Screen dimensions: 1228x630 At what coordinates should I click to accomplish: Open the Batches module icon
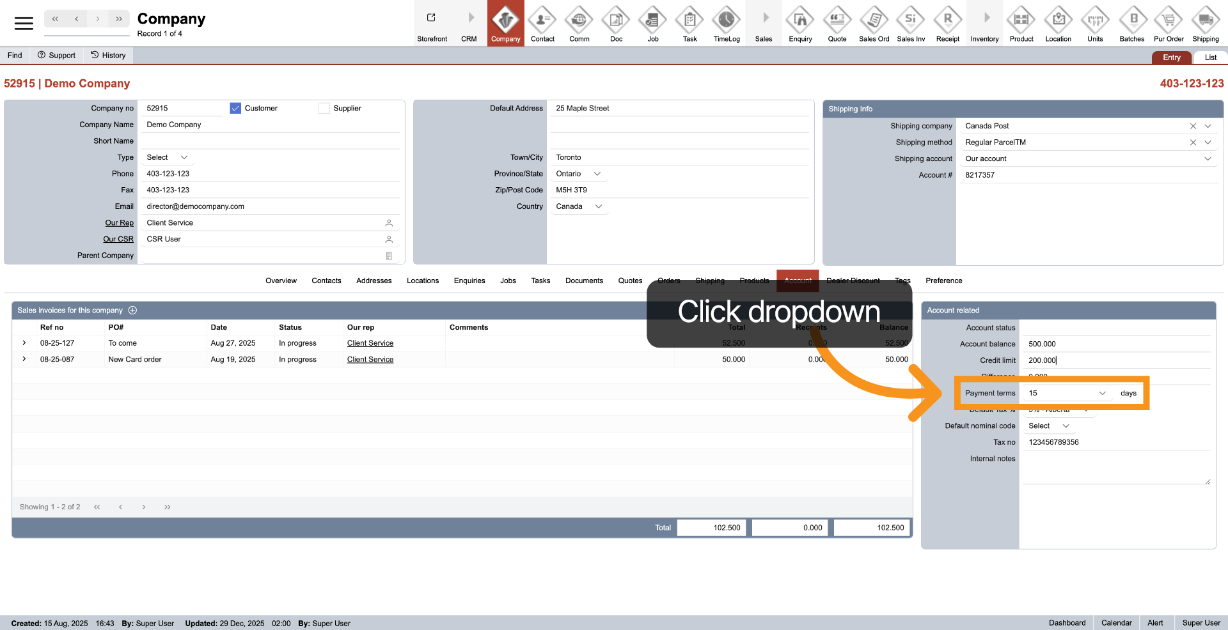pyautogui.click(x=1131, y=20)
